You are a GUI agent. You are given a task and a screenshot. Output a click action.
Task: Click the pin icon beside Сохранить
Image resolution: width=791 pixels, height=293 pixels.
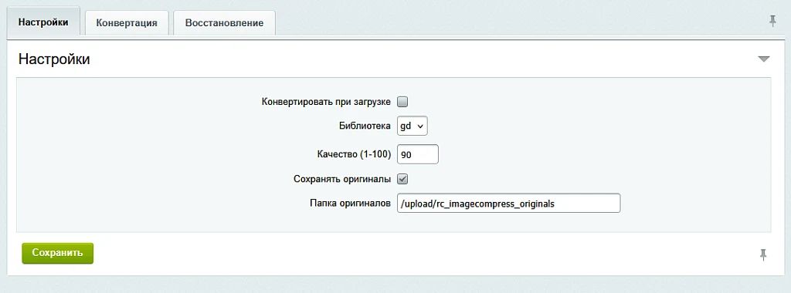[763, 254]
